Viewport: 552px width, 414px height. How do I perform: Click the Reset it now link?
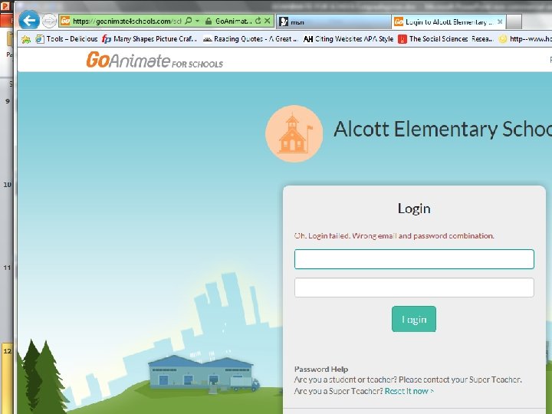[x=409, y=391]
